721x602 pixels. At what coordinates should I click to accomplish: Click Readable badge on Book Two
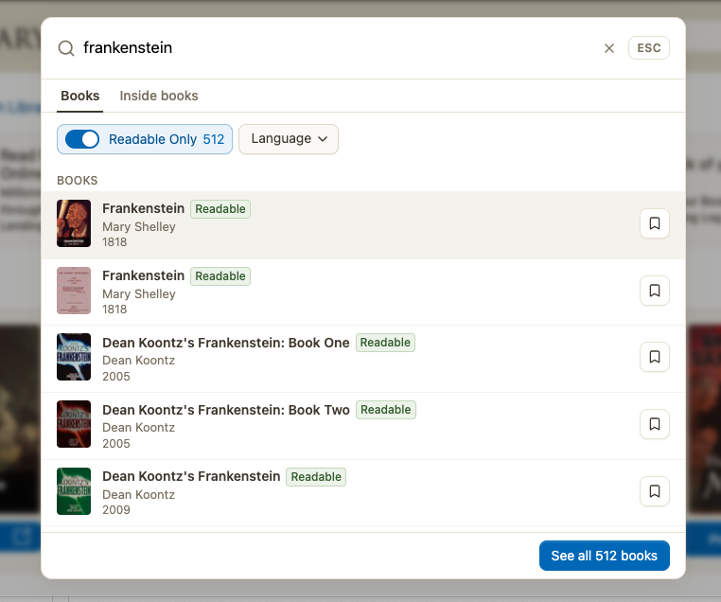[386, 410]
